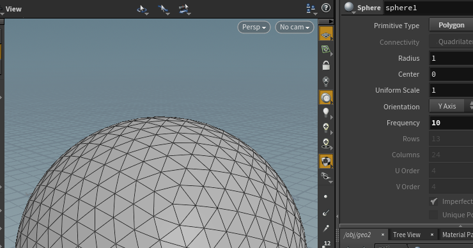The width and height of the screenshot is (473, 248).
Task: Click the Sphere node type icon
Action: (x=350, y=8)
